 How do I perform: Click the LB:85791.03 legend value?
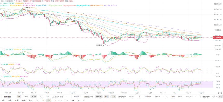point(29,3)
